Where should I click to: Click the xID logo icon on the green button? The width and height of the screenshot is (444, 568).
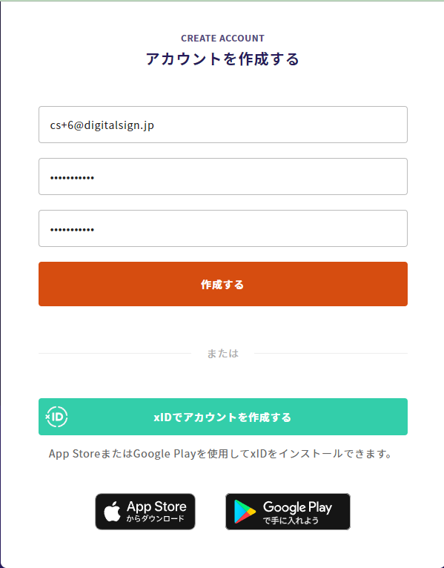tap(56, 417)
